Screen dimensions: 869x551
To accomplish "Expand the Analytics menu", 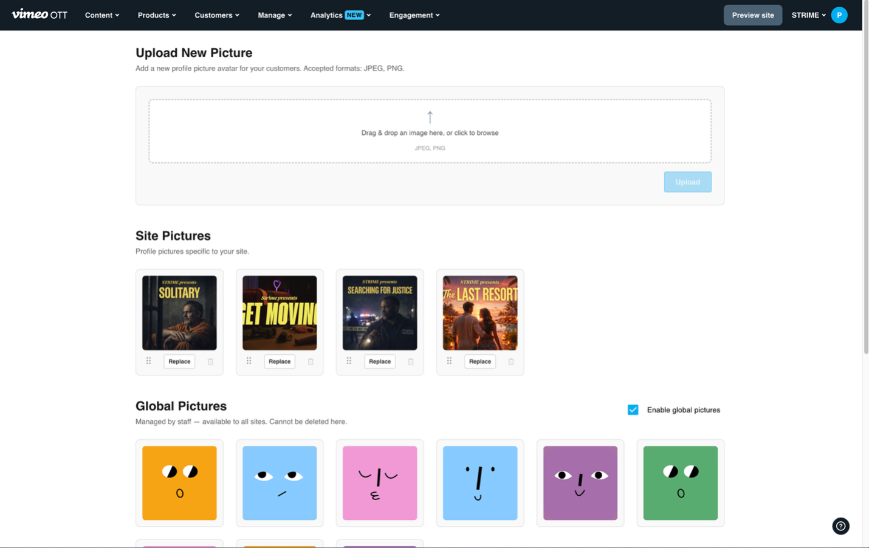I will 340,15.
